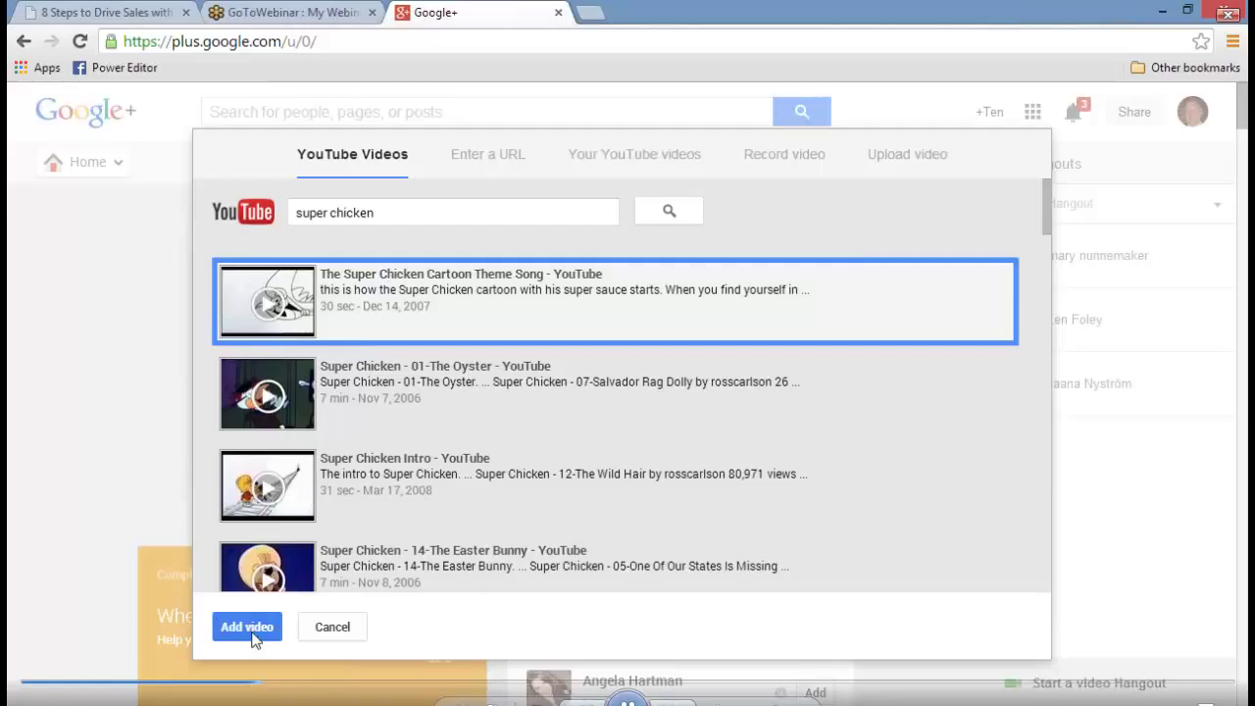Play the 01-The Oyster video thumbnail

[268, 393]
